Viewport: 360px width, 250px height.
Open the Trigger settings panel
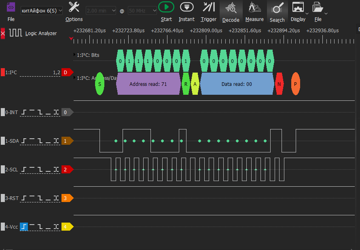click(x=209, y=7)
